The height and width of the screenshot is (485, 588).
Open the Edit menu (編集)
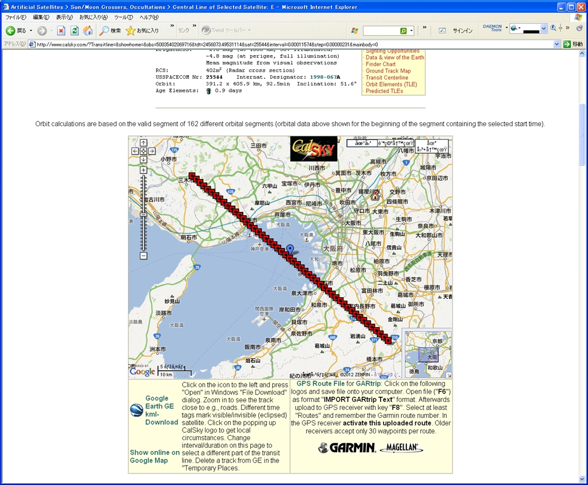[x=41, y=17]
